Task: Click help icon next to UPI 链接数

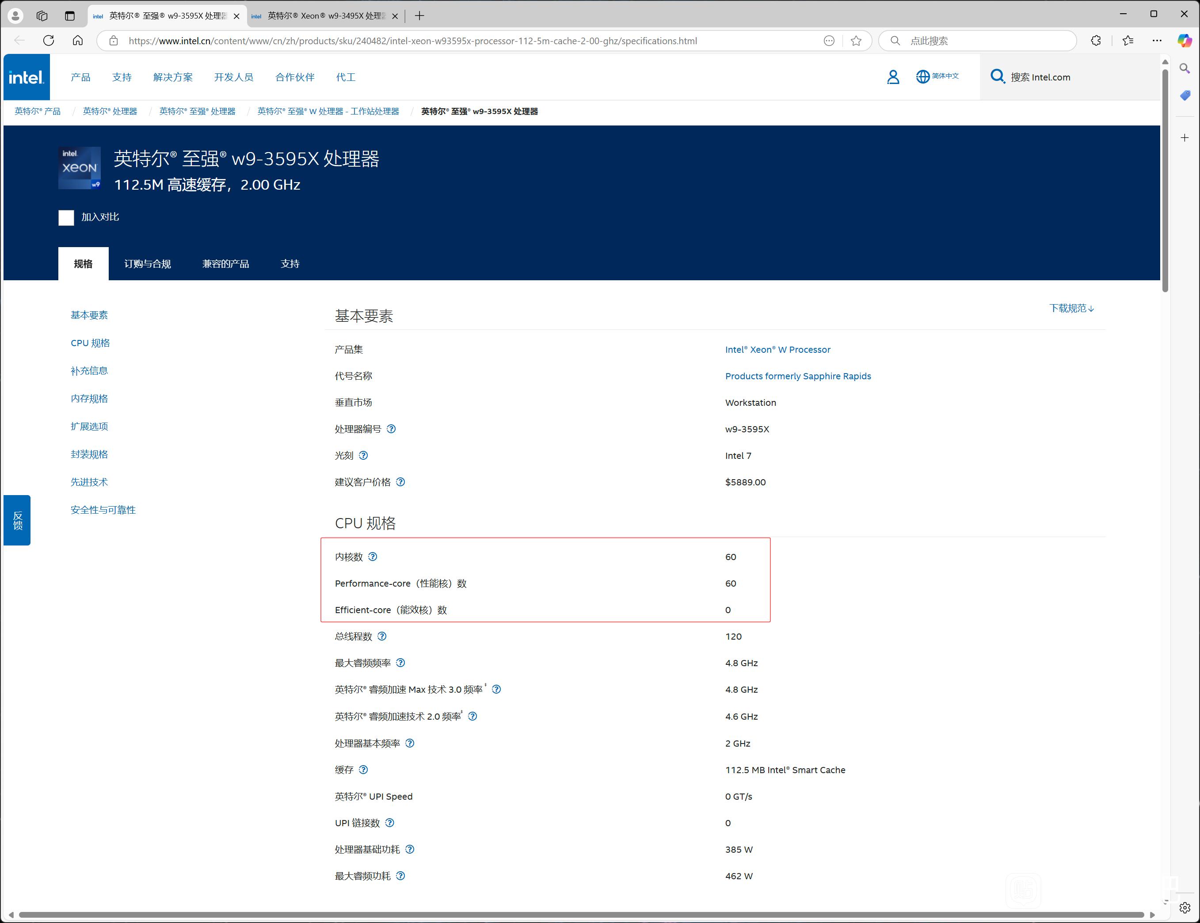Action: point(389,823)
